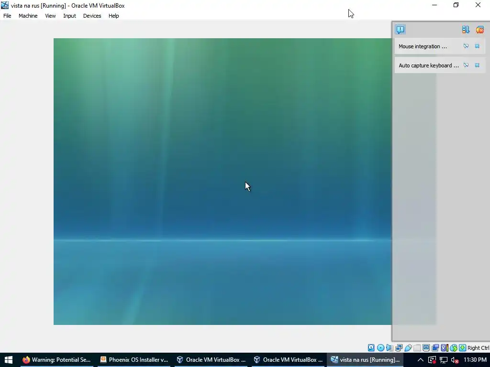Open the Help menu
The image size is (490, 367).
114,16
